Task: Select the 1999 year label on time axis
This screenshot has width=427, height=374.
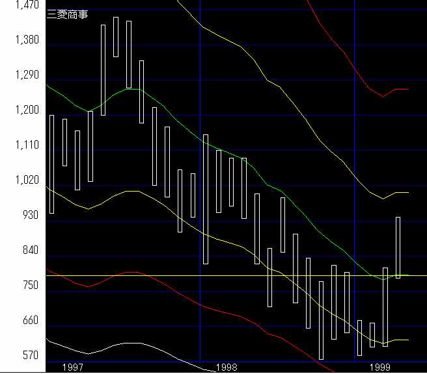Action: tap(381, 368)
